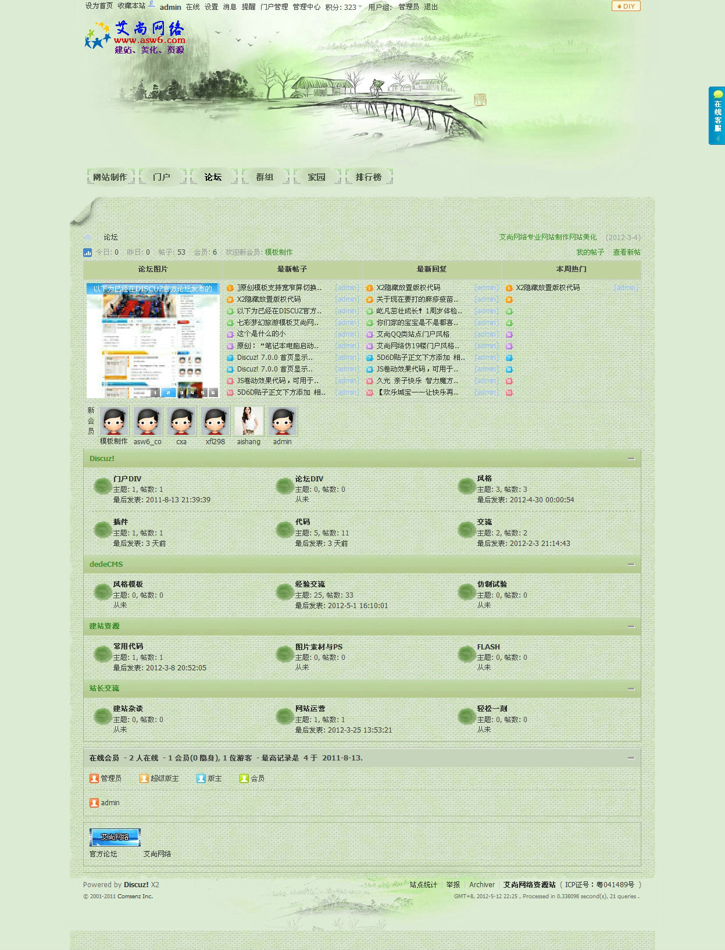Collapse the 建站资源 category section
This screenshot has height=950, width=725.
(631, 627)
